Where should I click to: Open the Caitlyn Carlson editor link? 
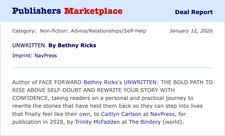[121, 114]
